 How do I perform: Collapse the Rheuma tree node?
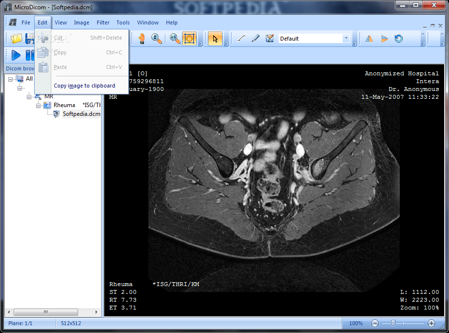coord(38,106)
